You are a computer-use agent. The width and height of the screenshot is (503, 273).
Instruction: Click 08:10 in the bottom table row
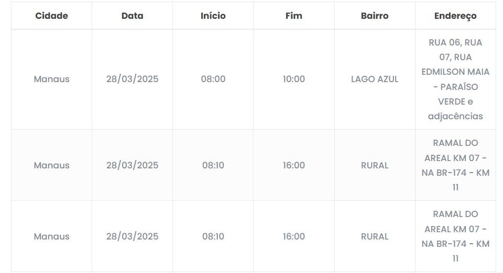click(213, 236)
